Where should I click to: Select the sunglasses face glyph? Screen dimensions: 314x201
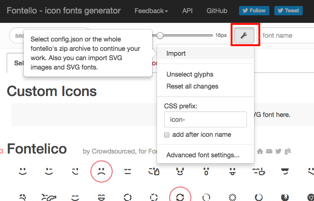click(285, 171)
